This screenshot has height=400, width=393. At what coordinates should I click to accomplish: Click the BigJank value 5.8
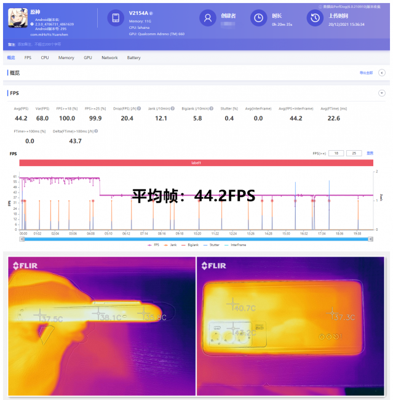coord(197,118)
